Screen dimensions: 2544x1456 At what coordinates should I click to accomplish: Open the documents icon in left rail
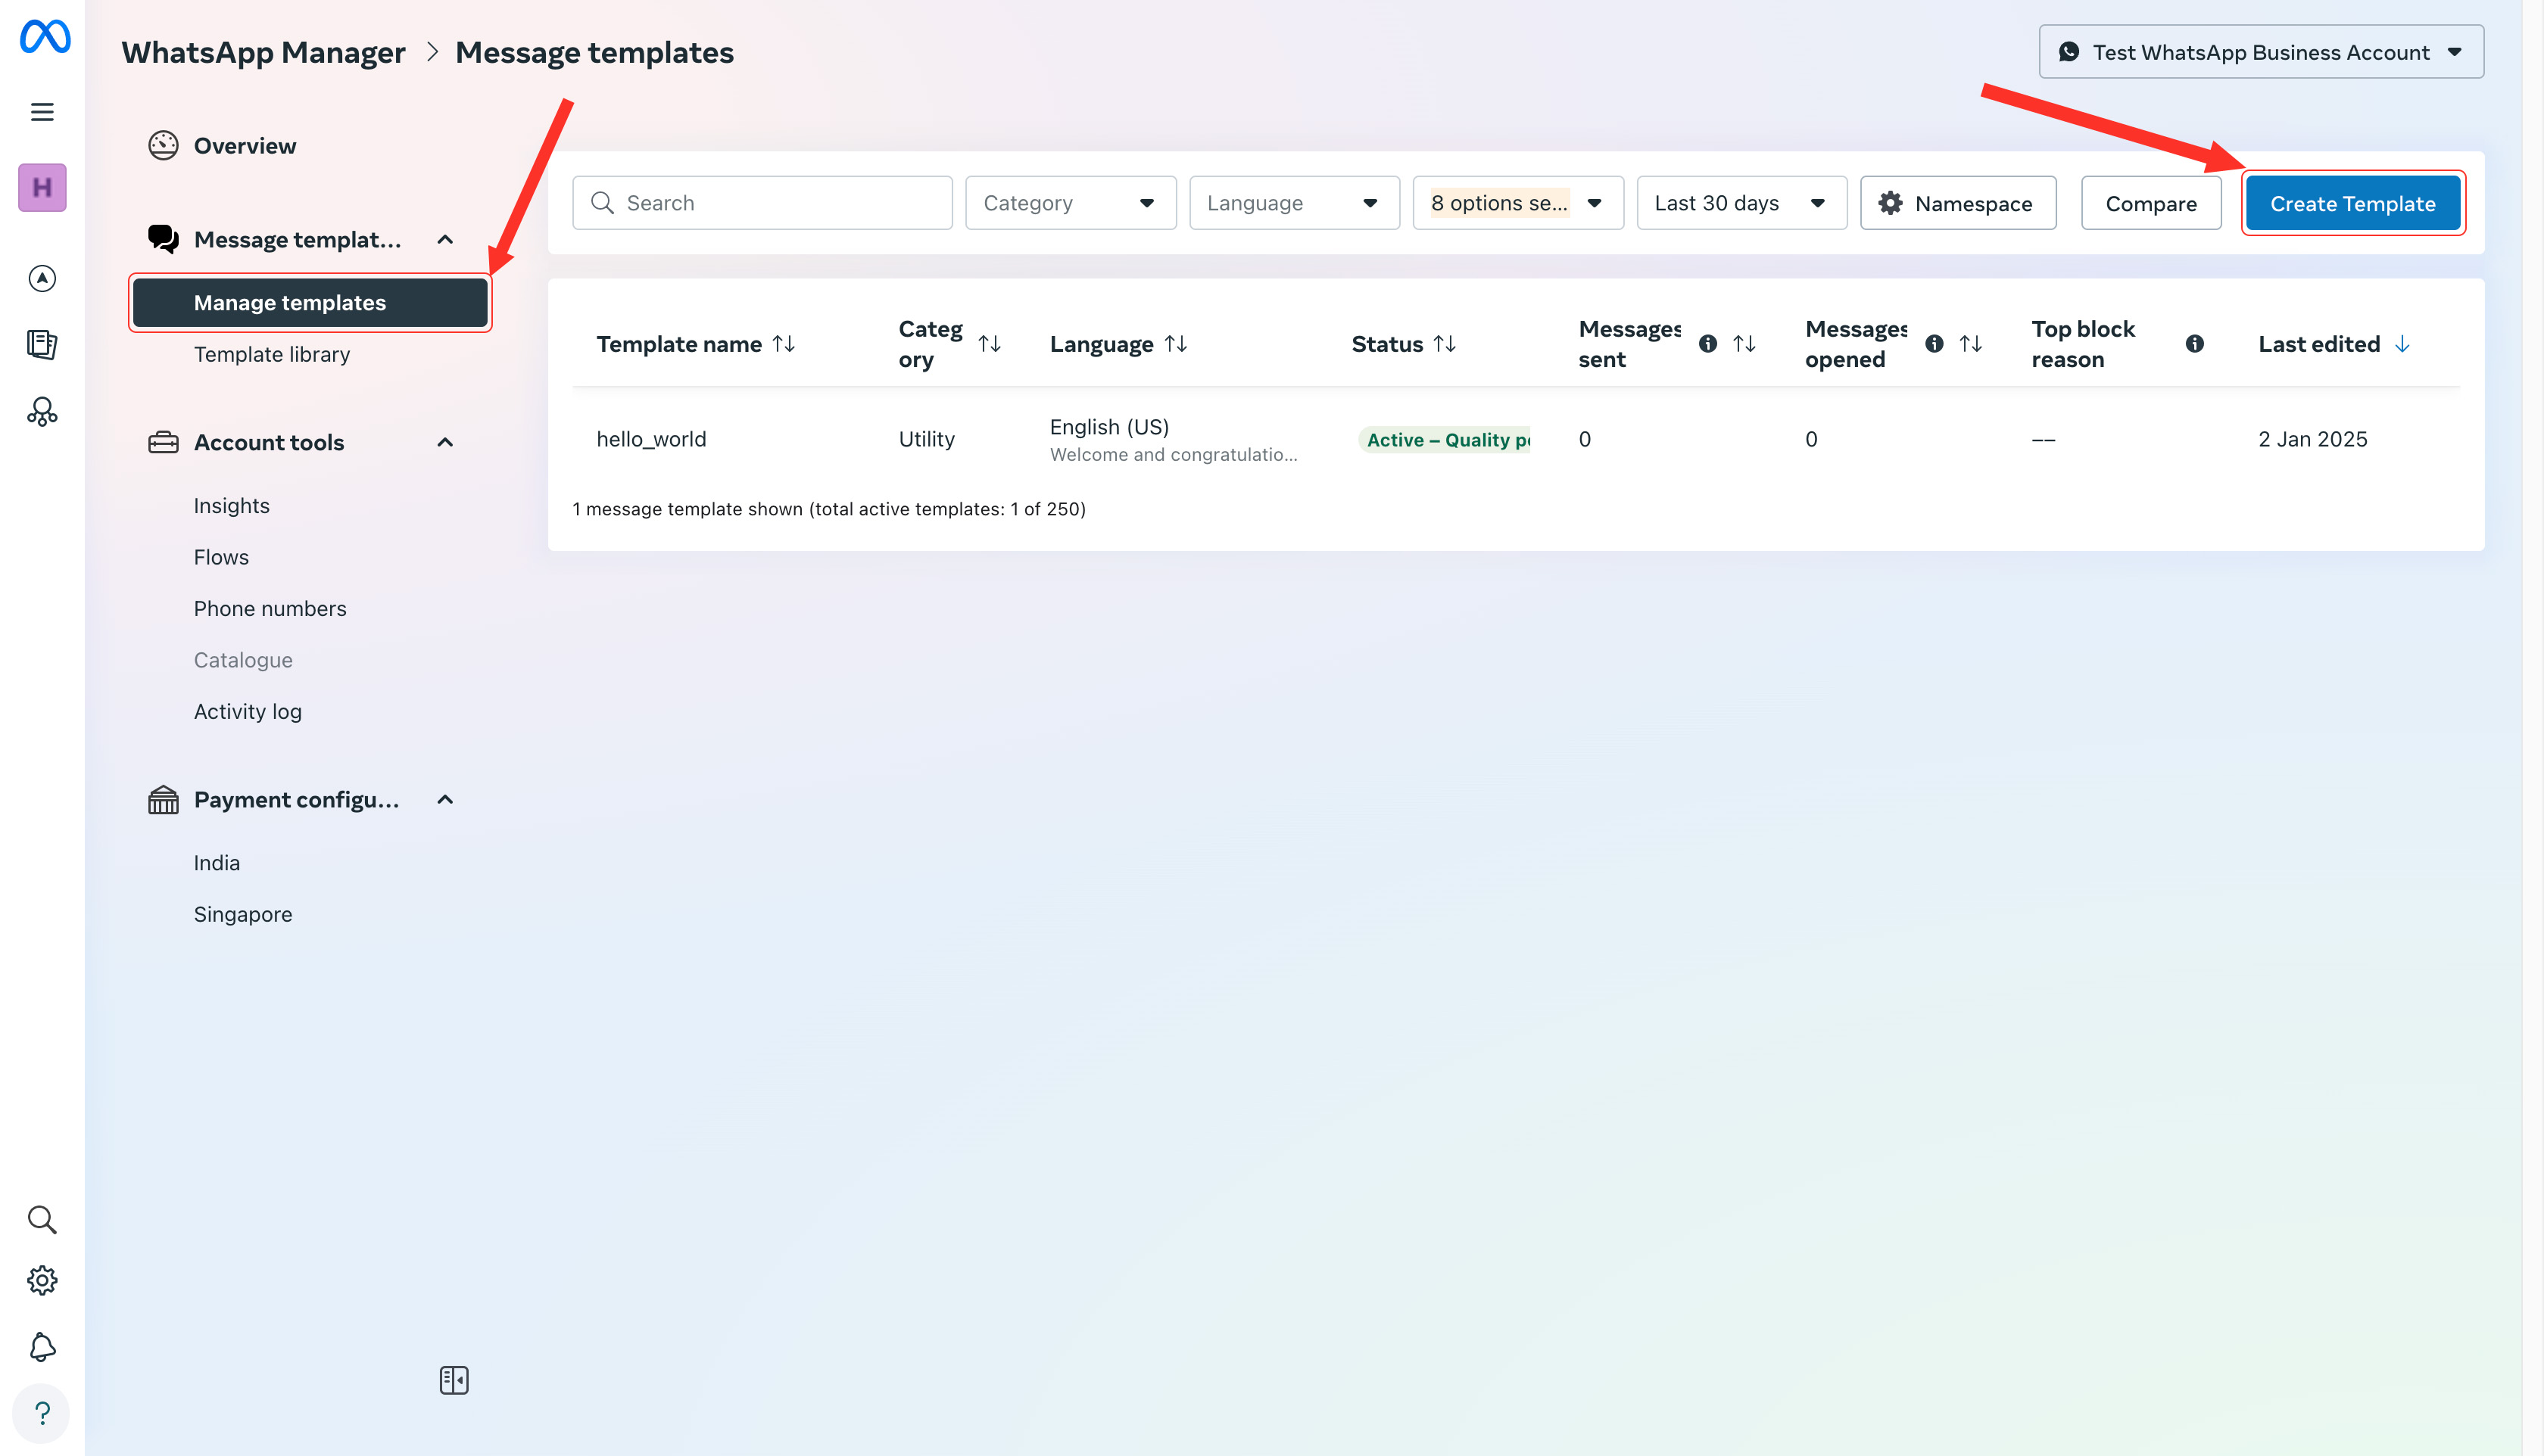click(x=42, y=345)
